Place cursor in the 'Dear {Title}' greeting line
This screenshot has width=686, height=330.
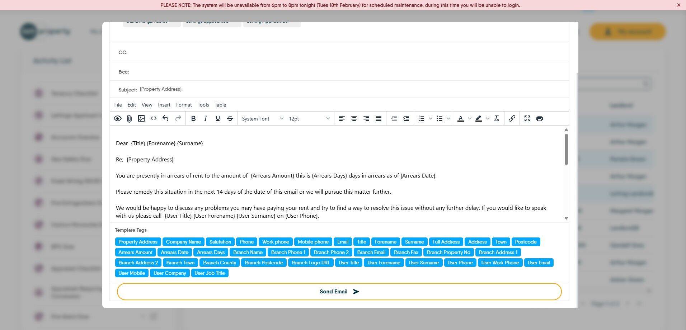(x=159, y=143)
